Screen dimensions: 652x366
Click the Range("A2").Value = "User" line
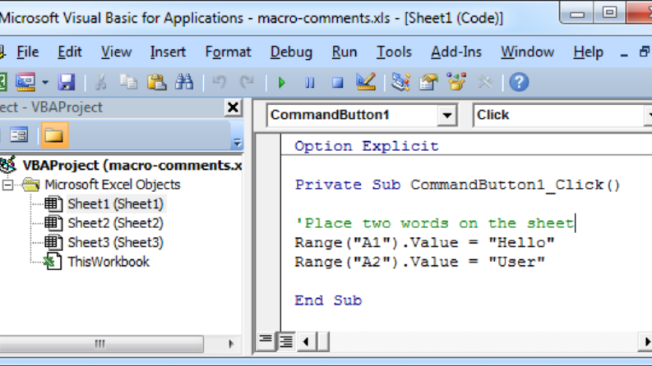point(419,262)
